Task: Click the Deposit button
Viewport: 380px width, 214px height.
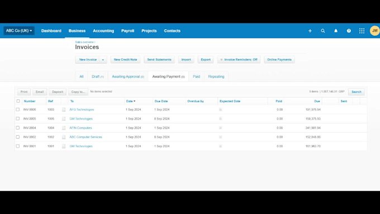Action: pos(58,92)
